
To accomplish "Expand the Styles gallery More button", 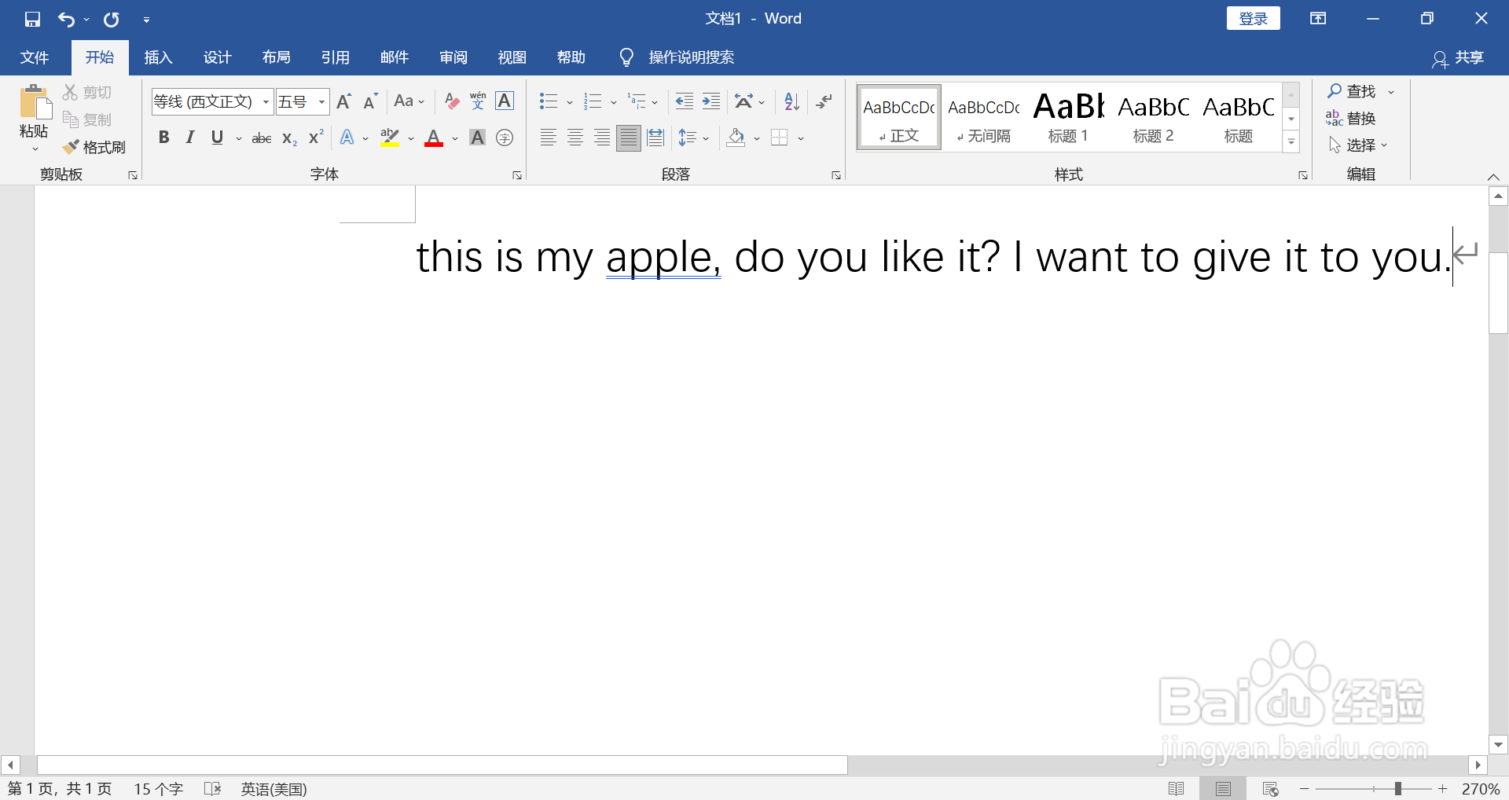I will [1291, 142].
